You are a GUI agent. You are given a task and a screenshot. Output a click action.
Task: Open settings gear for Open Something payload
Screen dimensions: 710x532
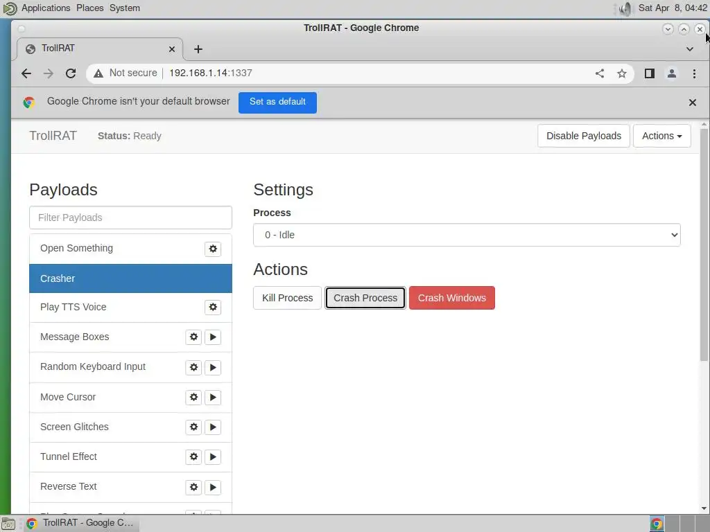tap(213, 249)
